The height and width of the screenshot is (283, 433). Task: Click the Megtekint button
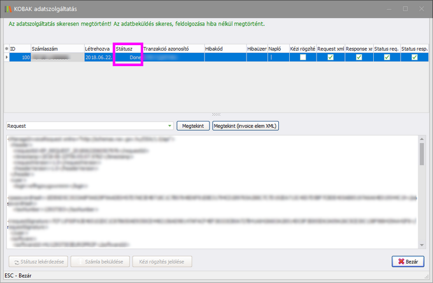click(x=193, y=126)
